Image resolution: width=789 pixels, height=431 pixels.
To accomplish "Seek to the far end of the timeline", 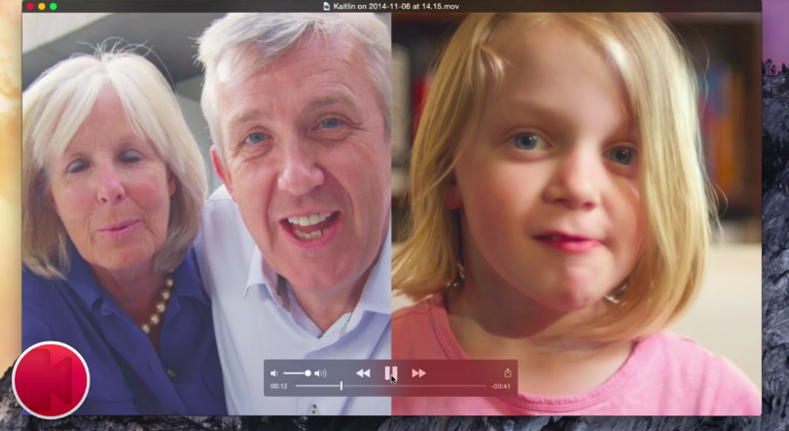I will click(x=484, y=386).
